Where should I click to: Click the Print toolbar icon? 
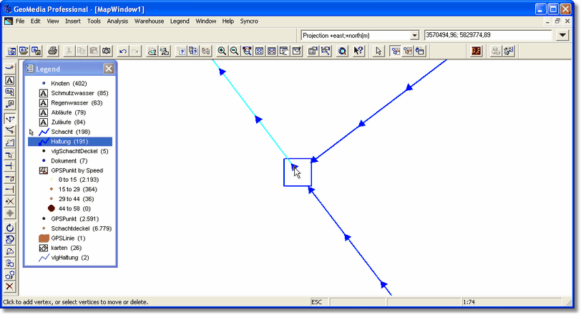click(52, 51)
